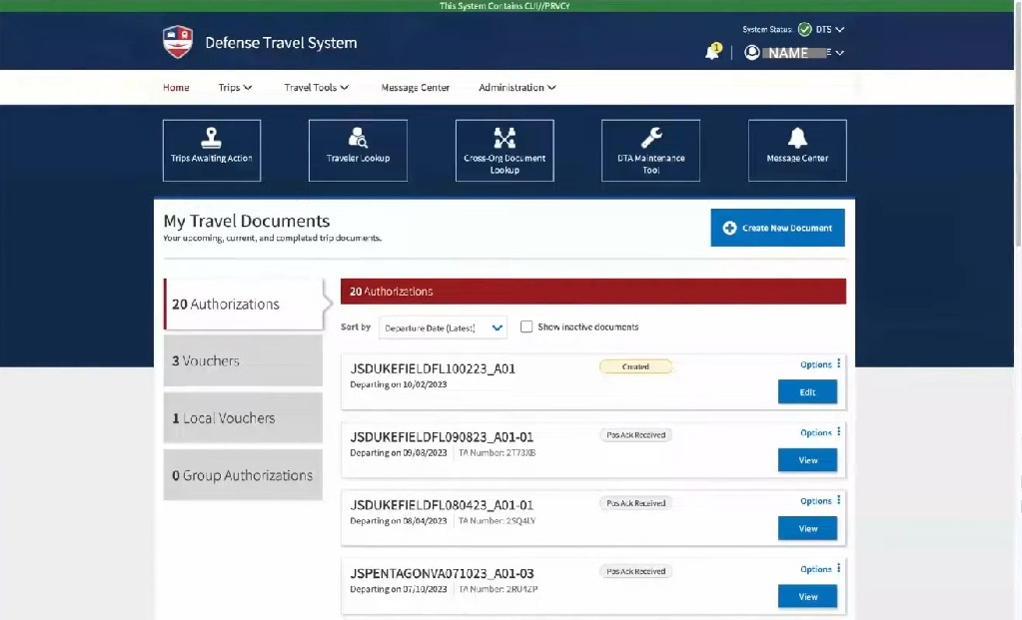Click TA Number 2T73XB text
1022x620 pixels.
pyautogui.click(x=497, y=452)
